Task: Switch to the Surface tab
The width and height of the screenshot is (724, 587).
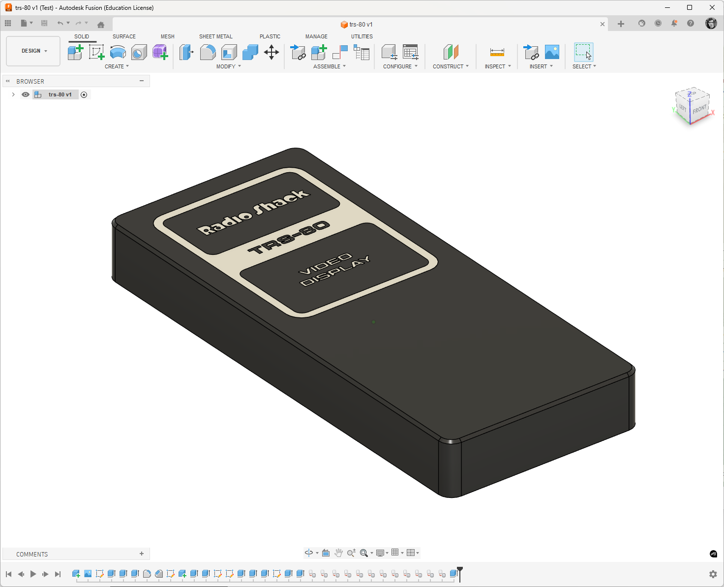Action: pyautogui.click(x=124, y=36)
